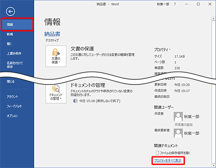Select 新規 in the sidebar
Image resolution: width=216 pixels, height=168 pixels.
click(x=10, y=34)
